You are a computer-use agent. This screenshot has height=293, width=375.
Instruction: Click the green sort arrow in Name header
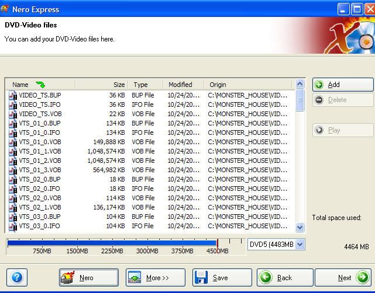(x=40, y=85)
